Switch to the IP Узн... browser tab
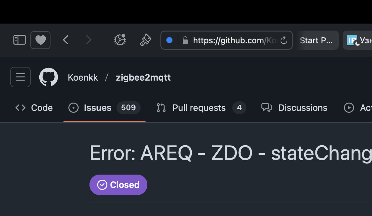The image size is (372, 216). point(358,40)
